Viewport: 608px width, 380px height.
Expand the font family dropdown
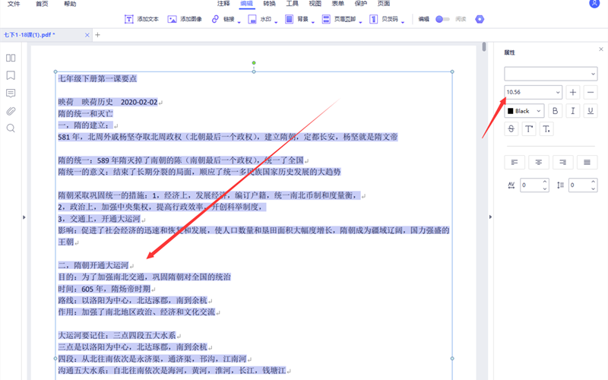pyautogui.click(x=551, y=73)
